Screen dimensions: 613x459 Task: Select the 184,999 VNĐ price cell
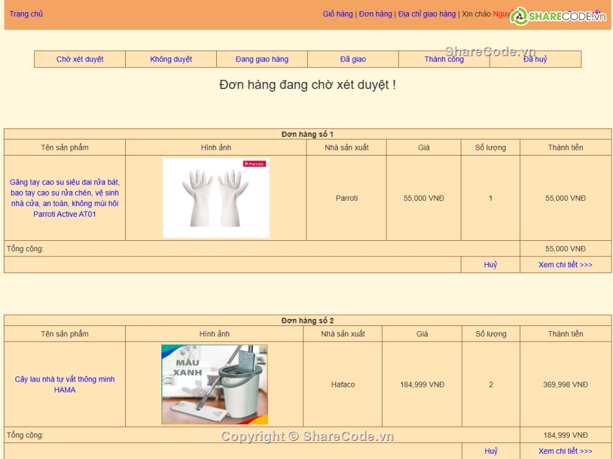pos(422,384)
